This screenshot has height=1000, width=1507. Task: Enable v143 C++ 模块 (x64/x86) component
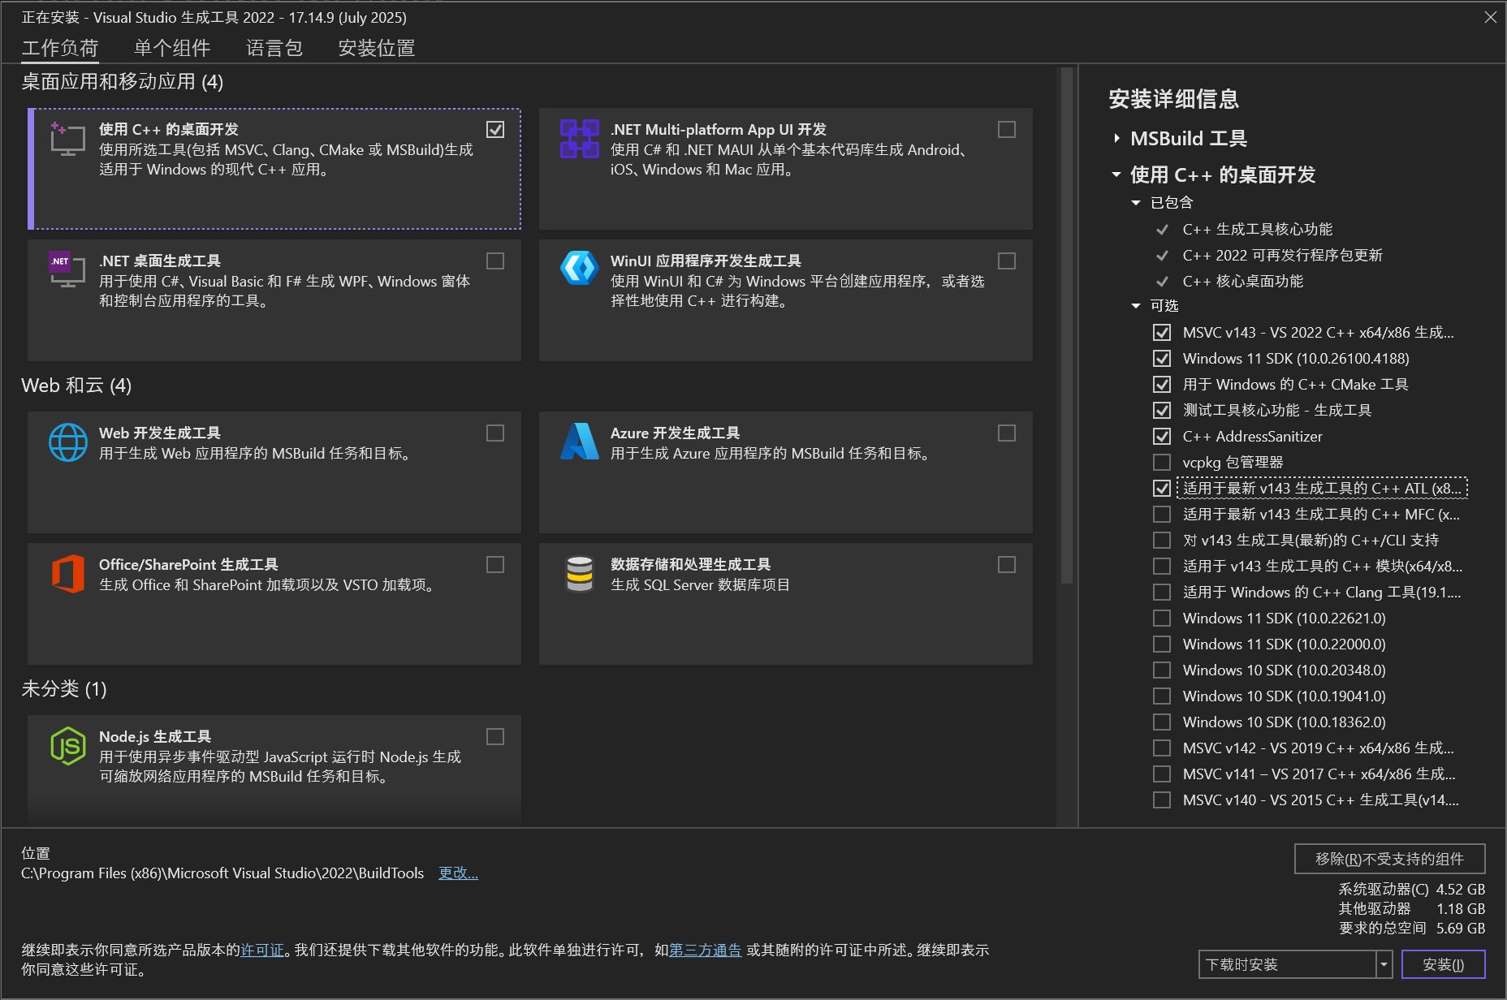pos(1162,567)
